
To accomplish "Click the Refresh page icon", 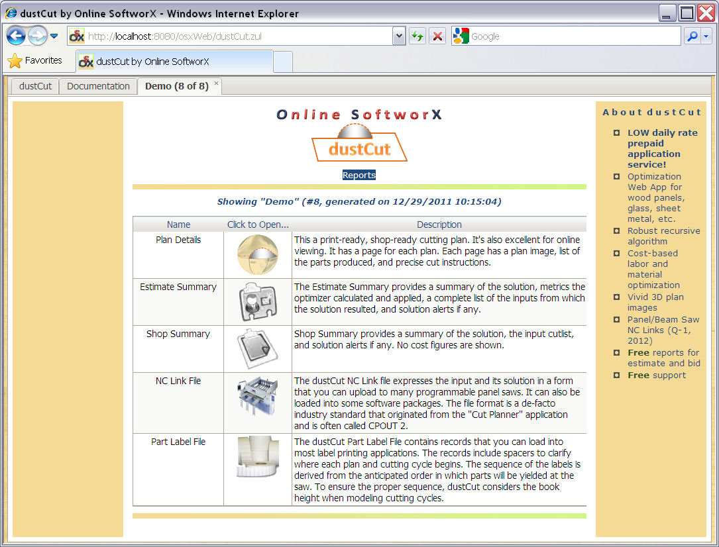I will tap(417, 36).
